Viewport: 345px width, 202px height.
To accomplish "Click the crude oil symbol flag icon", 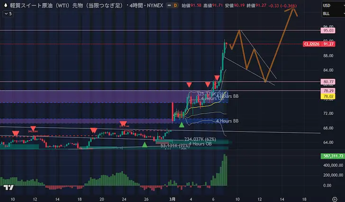I will click(6, 5).
